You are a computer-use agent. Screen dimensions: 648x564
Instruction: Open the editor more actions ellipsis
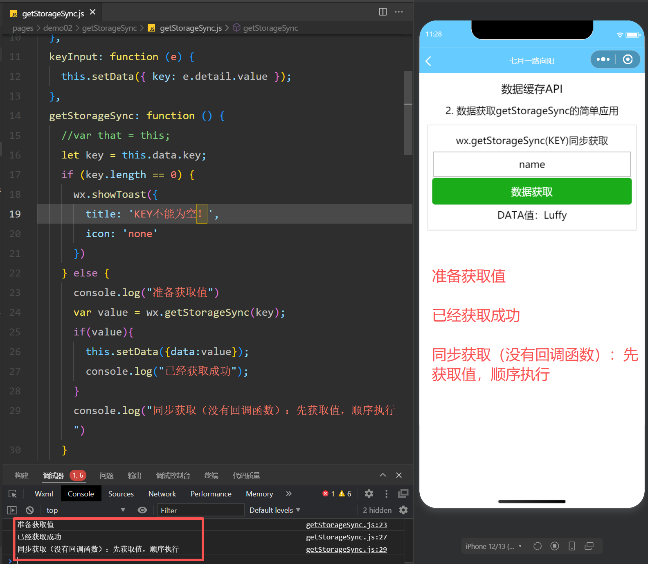pos(399,12)
